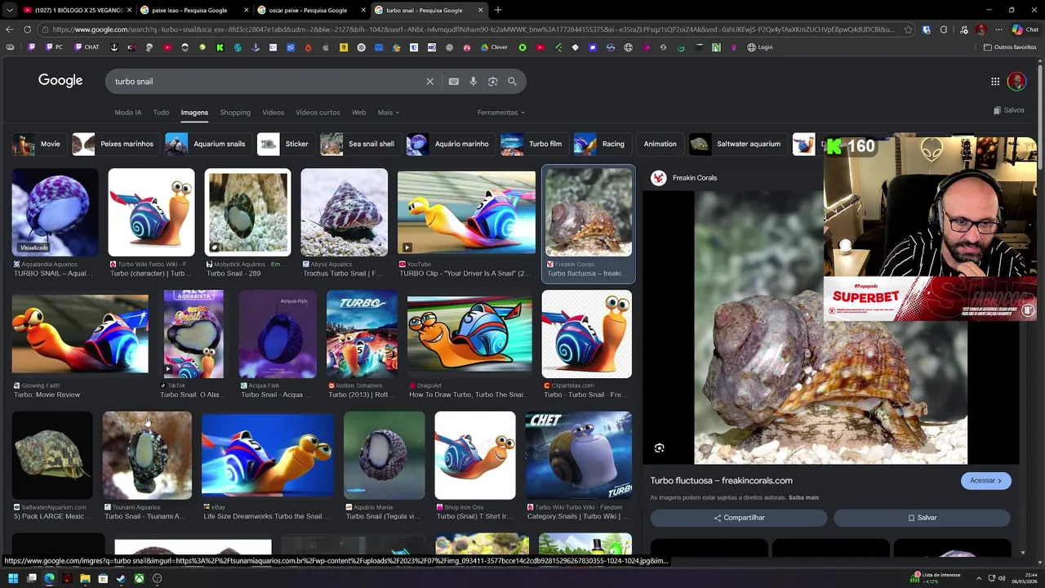Screen dimensions: 1045x588
Task: Open the Google account avatar menu
Action: pos(1016,82)
